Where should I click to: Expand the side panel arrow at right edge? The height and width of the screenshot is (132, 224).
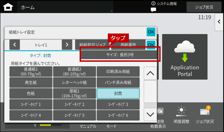(x=219, y=22)
